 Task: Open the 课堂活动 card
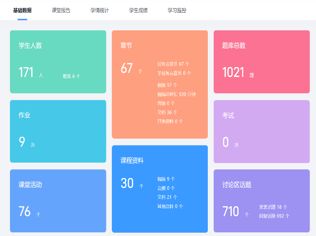click(x=58, y=201)
